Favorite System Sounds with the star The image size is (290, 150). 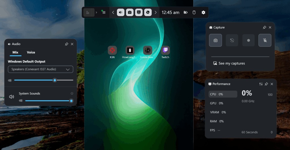tap(72, 93)
